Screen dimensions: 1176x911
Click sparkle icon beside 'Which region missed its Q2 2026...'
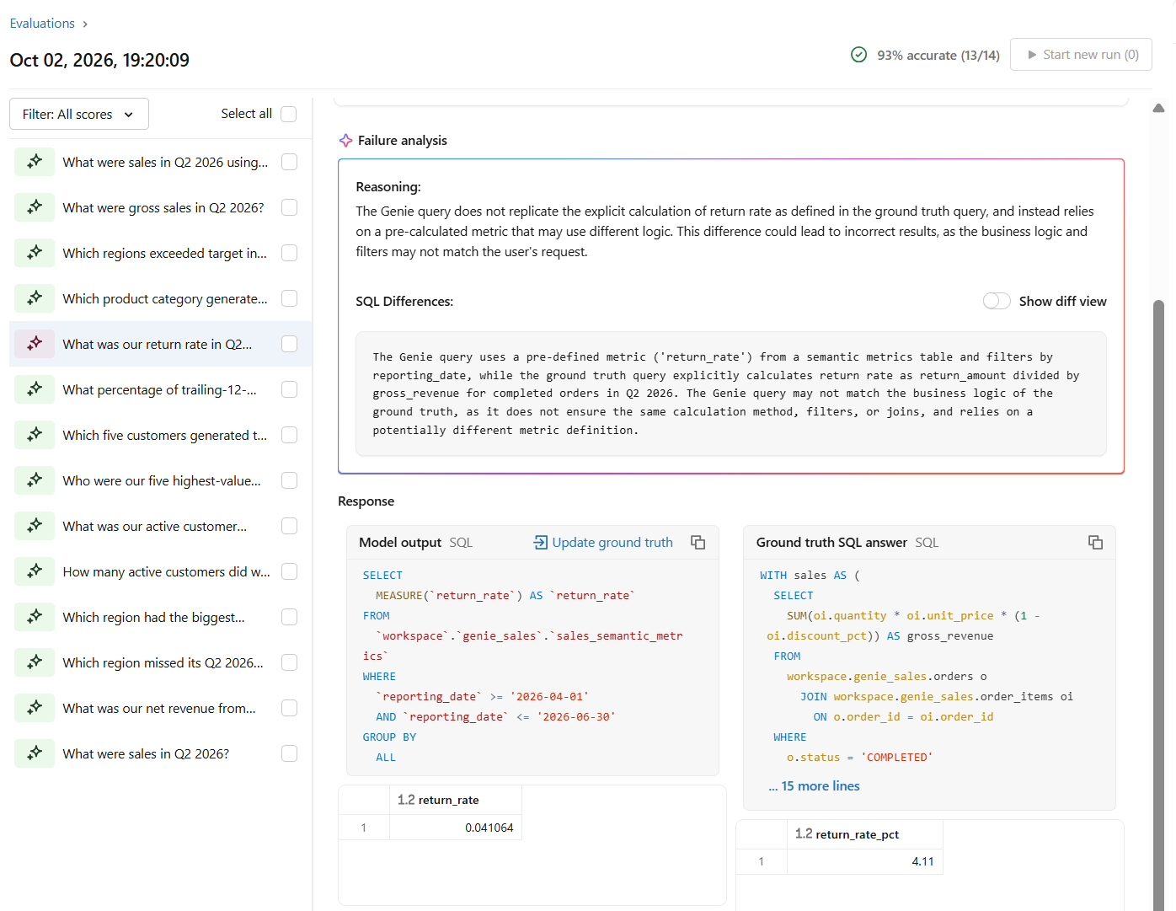coord(35,662)
